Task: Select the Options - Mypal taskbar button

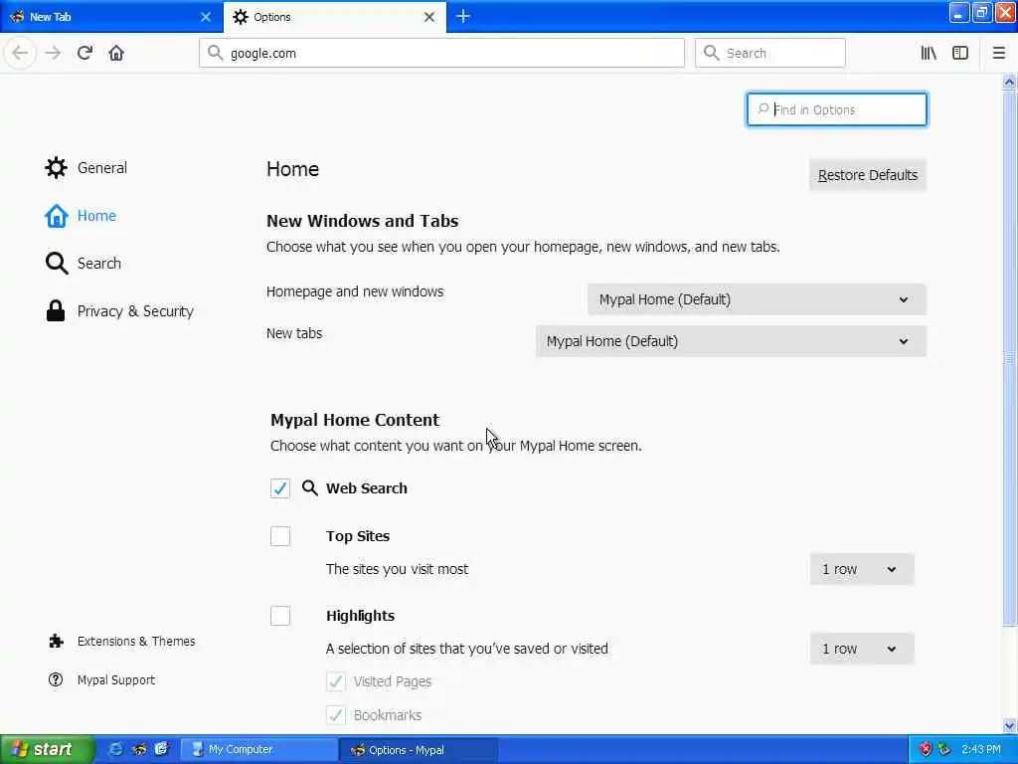Action: (x=419, y=750)
